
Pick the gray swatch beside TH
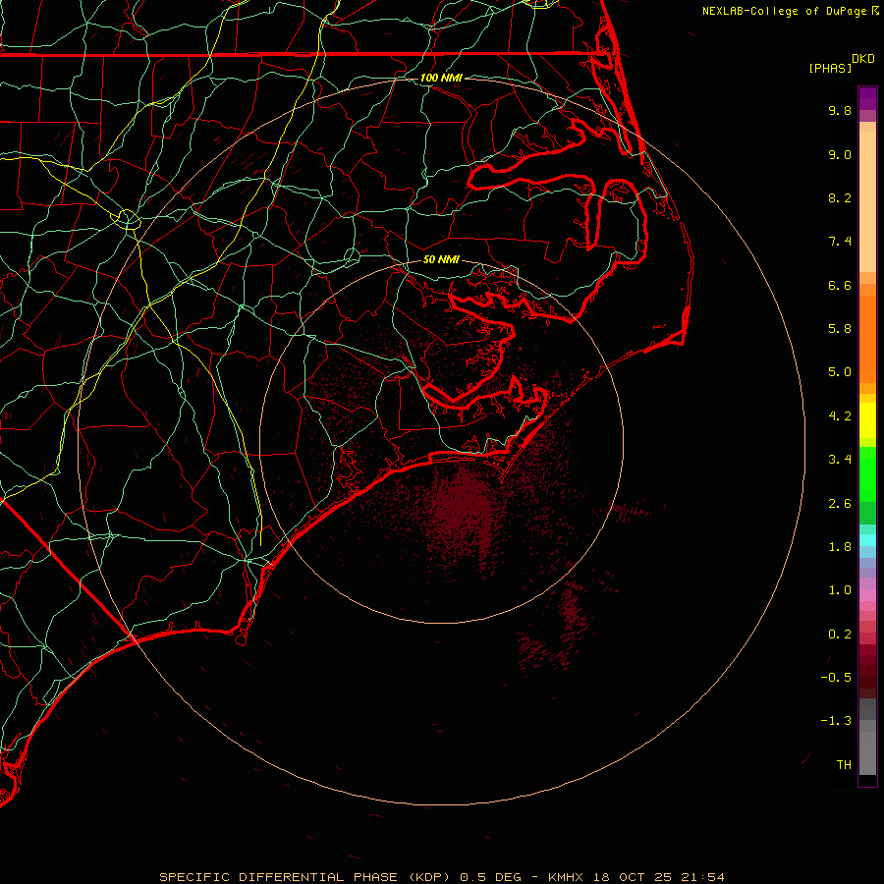[x=867, y=753]
